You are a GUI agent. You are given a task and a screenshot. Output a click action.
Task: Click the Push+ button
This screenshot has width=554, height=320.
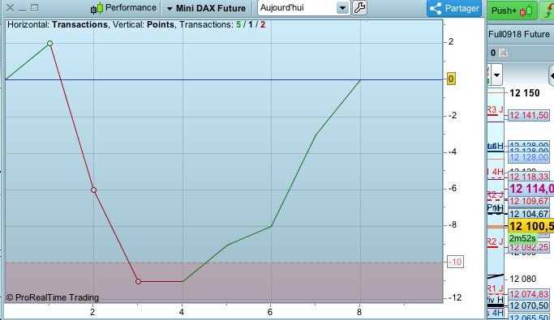pyautogui.click(x=512, y=11)
